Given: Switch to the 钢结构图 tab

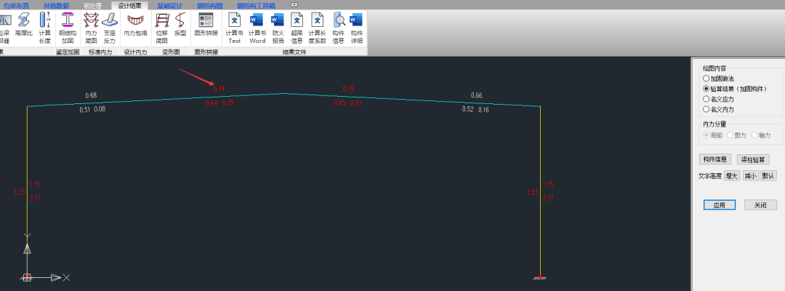Looking at the screenshot, I should 210,6.
